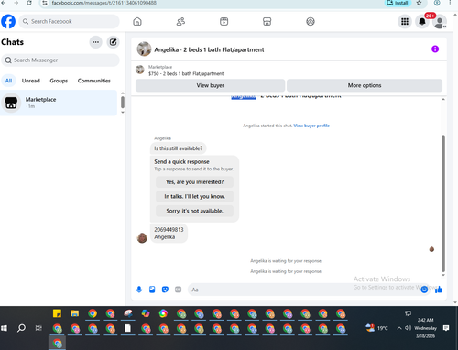Viewport: 458px width, 350px height.
Task: Click the browser reload button
Action: pyautogui.click(x=29, y=3)
